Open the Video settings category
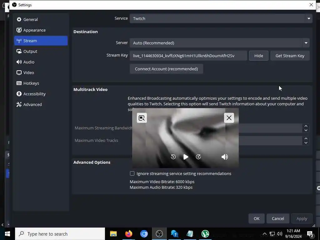 point(41,72)
